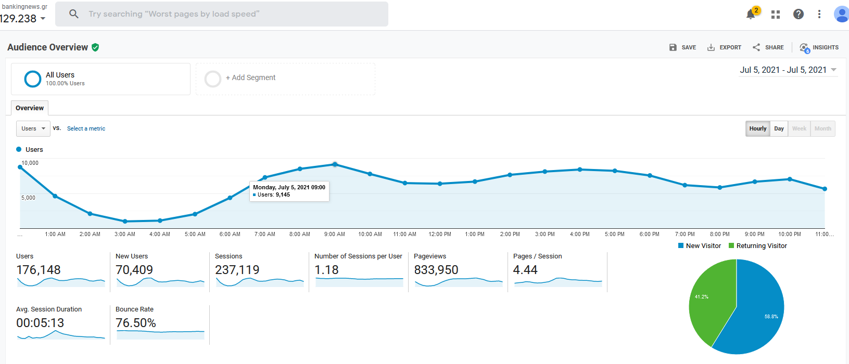Viewport: 849px width, 364px height.
Task: Click the blue New Visitor pie slice
Action: [755, 317]
